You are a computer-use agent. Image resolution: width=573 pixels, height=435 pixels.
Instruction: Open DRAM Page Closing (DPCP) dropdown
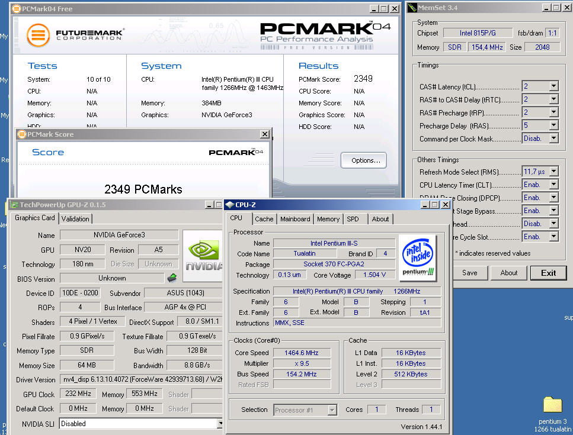point(553,198)
